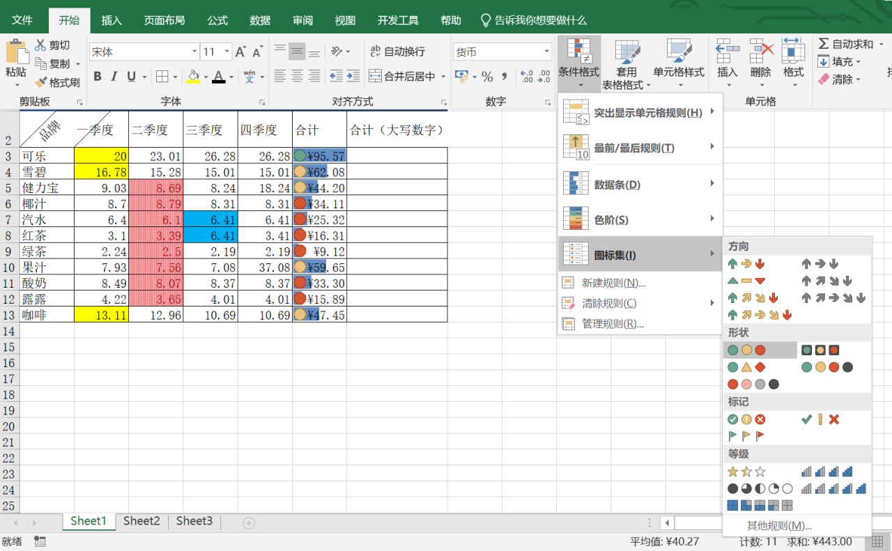This screenshot has width=892, height=551.
Task: Increase decimal places
Action: coord(526,76)
